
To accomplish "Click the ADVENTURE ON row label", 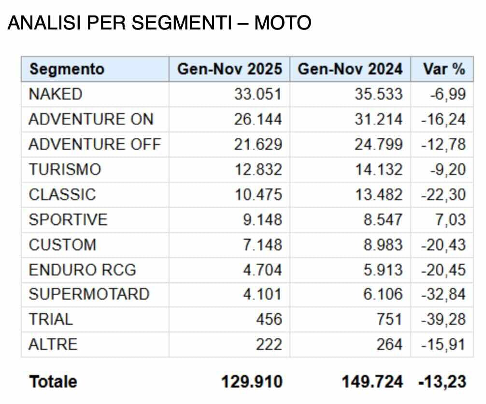I will point(91,119).
